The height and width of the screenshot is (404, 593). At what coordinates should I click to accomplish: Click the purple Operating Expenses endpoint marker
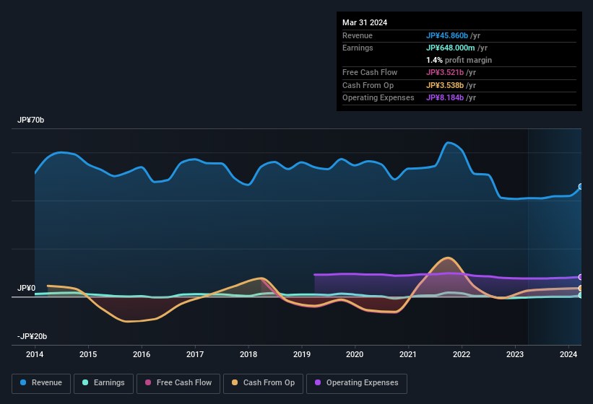581,277
